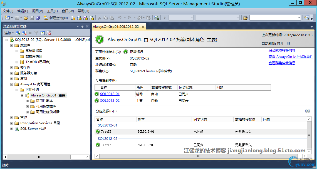Open the 文件(F) menu

(x=8, y=11)
